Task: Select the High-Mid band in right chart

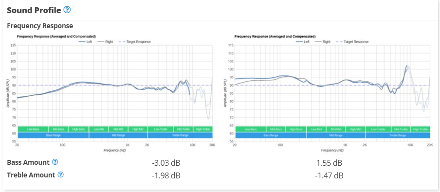Action: pyautogui.click(x=355, y=129)
